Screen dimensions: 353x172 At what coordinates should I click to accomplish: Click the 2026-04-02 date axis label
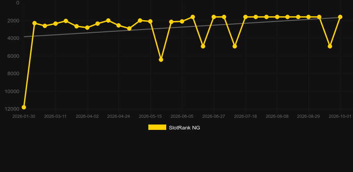tap(87, 116)
